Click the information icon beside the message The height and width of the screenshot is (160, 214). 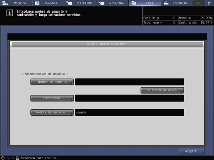click(10, 13)
